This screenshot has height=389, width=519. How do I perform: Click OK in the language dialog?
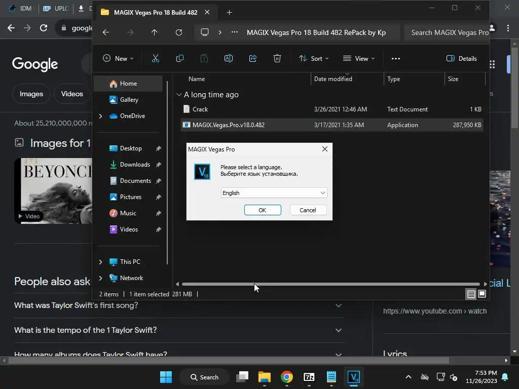pyautogui.click(x=263, y=210)
